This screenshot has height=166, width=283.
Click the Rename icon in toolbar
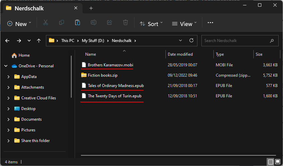click(x=94, y=23)
